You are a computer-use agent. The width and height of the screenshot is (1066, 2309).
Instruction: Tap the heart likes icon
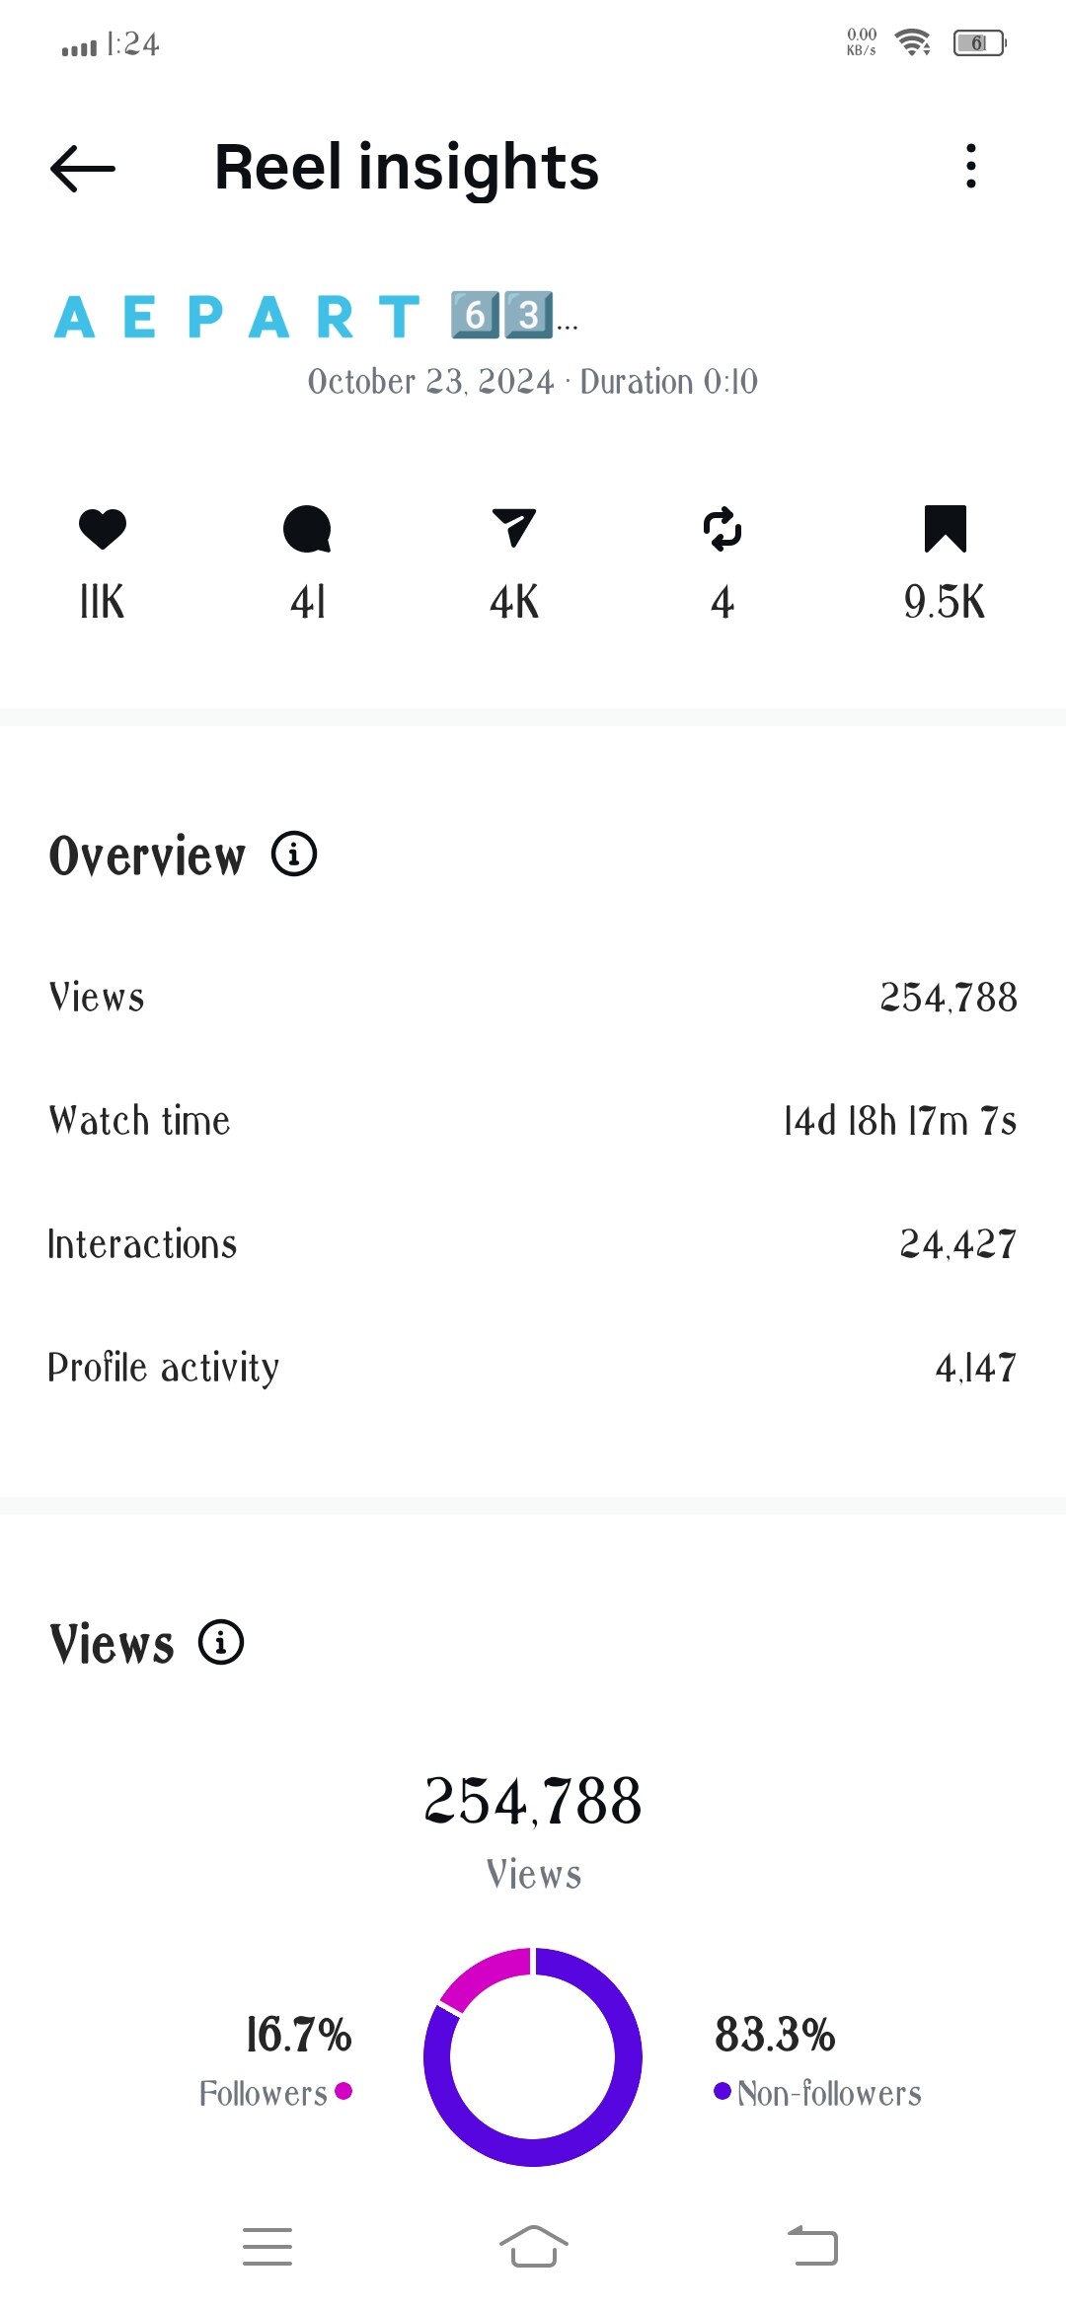click(103, 529)
